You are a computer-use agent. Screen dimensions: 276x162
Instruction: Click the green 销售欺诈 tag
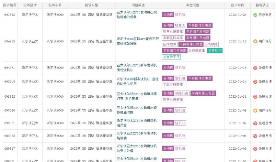[x=215, y=50]
